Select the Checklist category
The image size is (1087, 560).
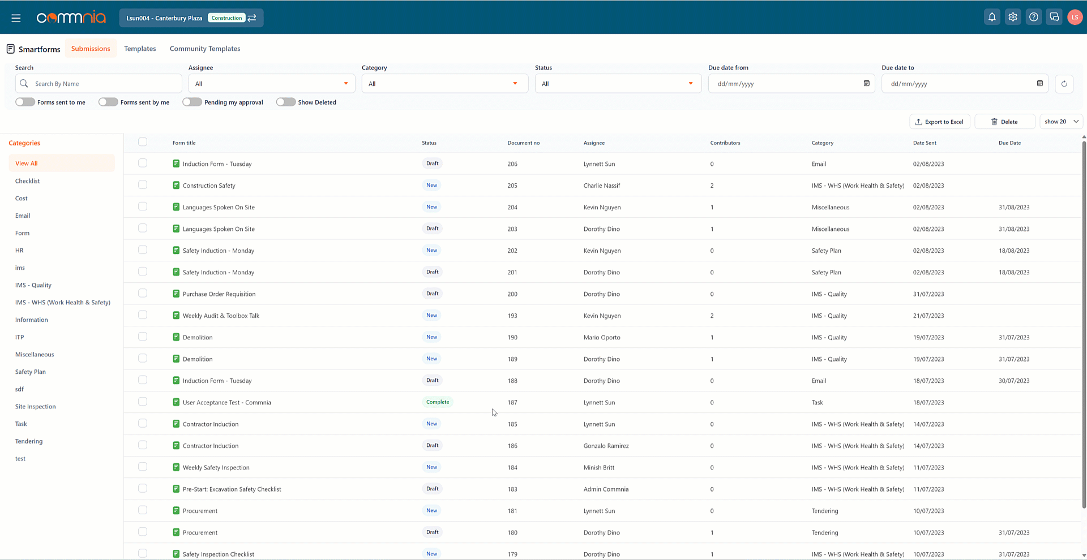pyautogui.click(x=27, y=181)
